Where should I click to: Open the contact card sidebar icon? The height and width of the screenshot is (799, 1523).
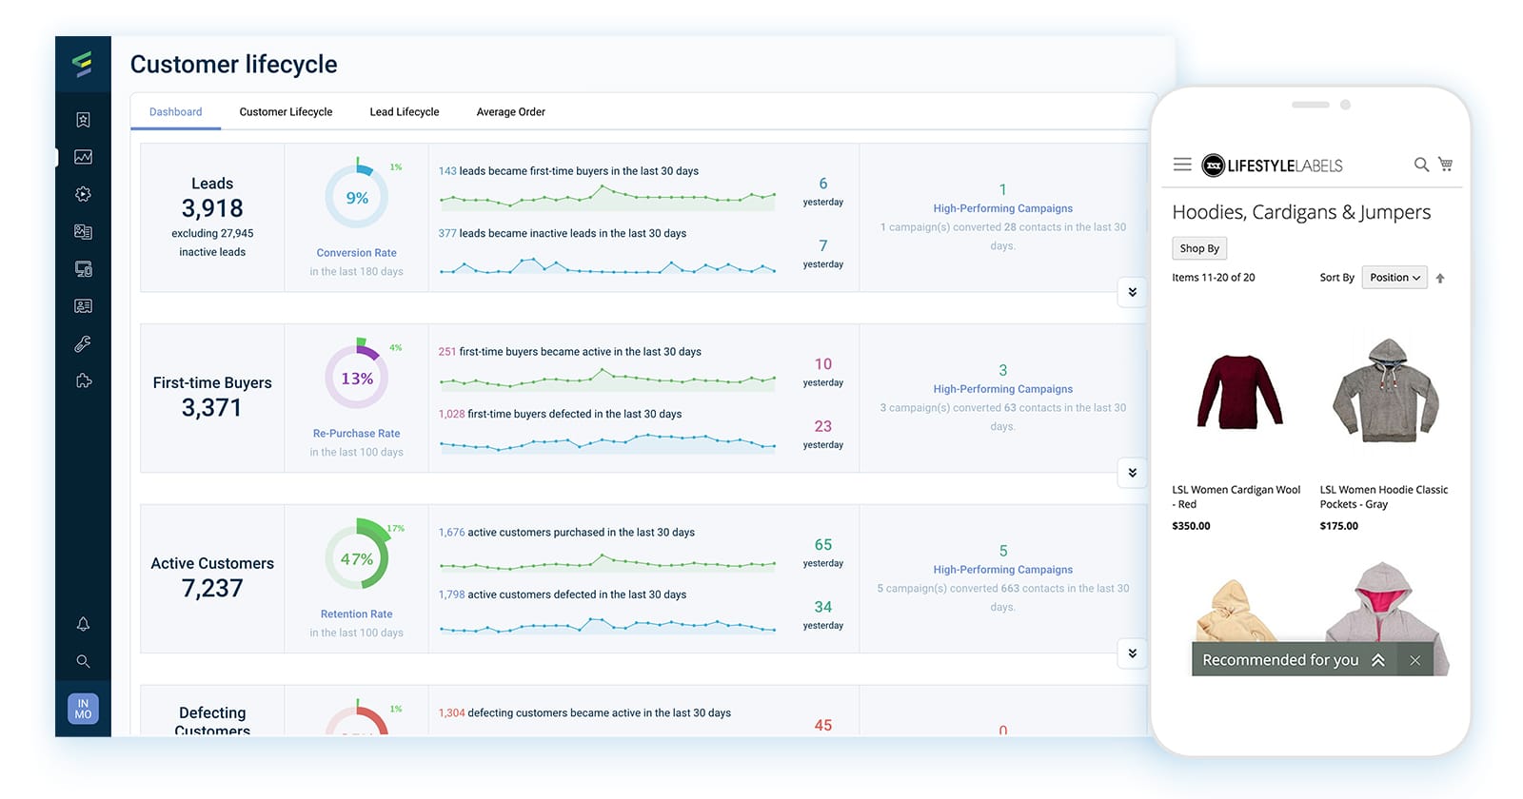point(83,306)
